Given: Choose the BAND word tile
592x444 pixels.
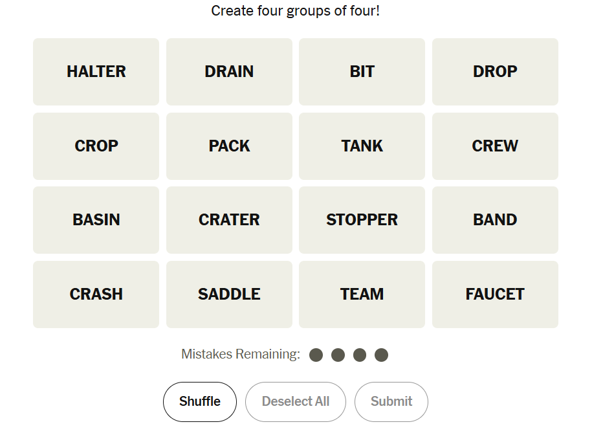Looking at the screenshot, I should point(495,220).
